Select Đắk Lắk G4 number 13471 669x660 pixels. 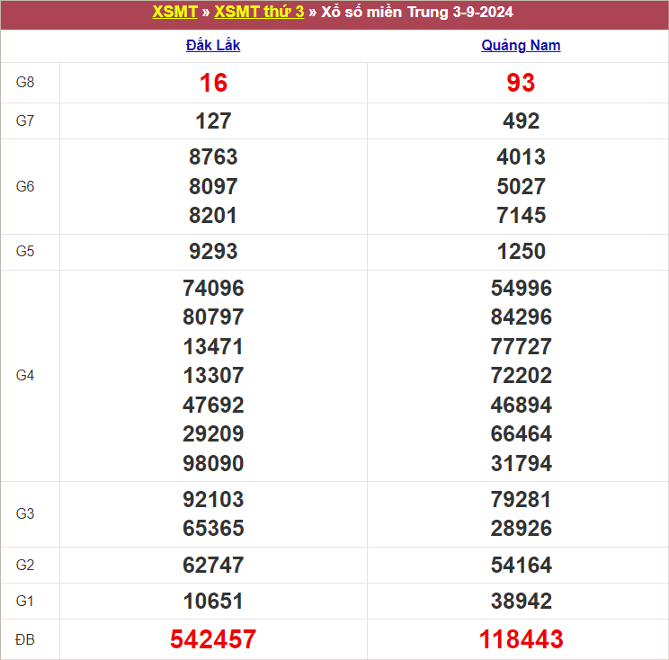213,346
